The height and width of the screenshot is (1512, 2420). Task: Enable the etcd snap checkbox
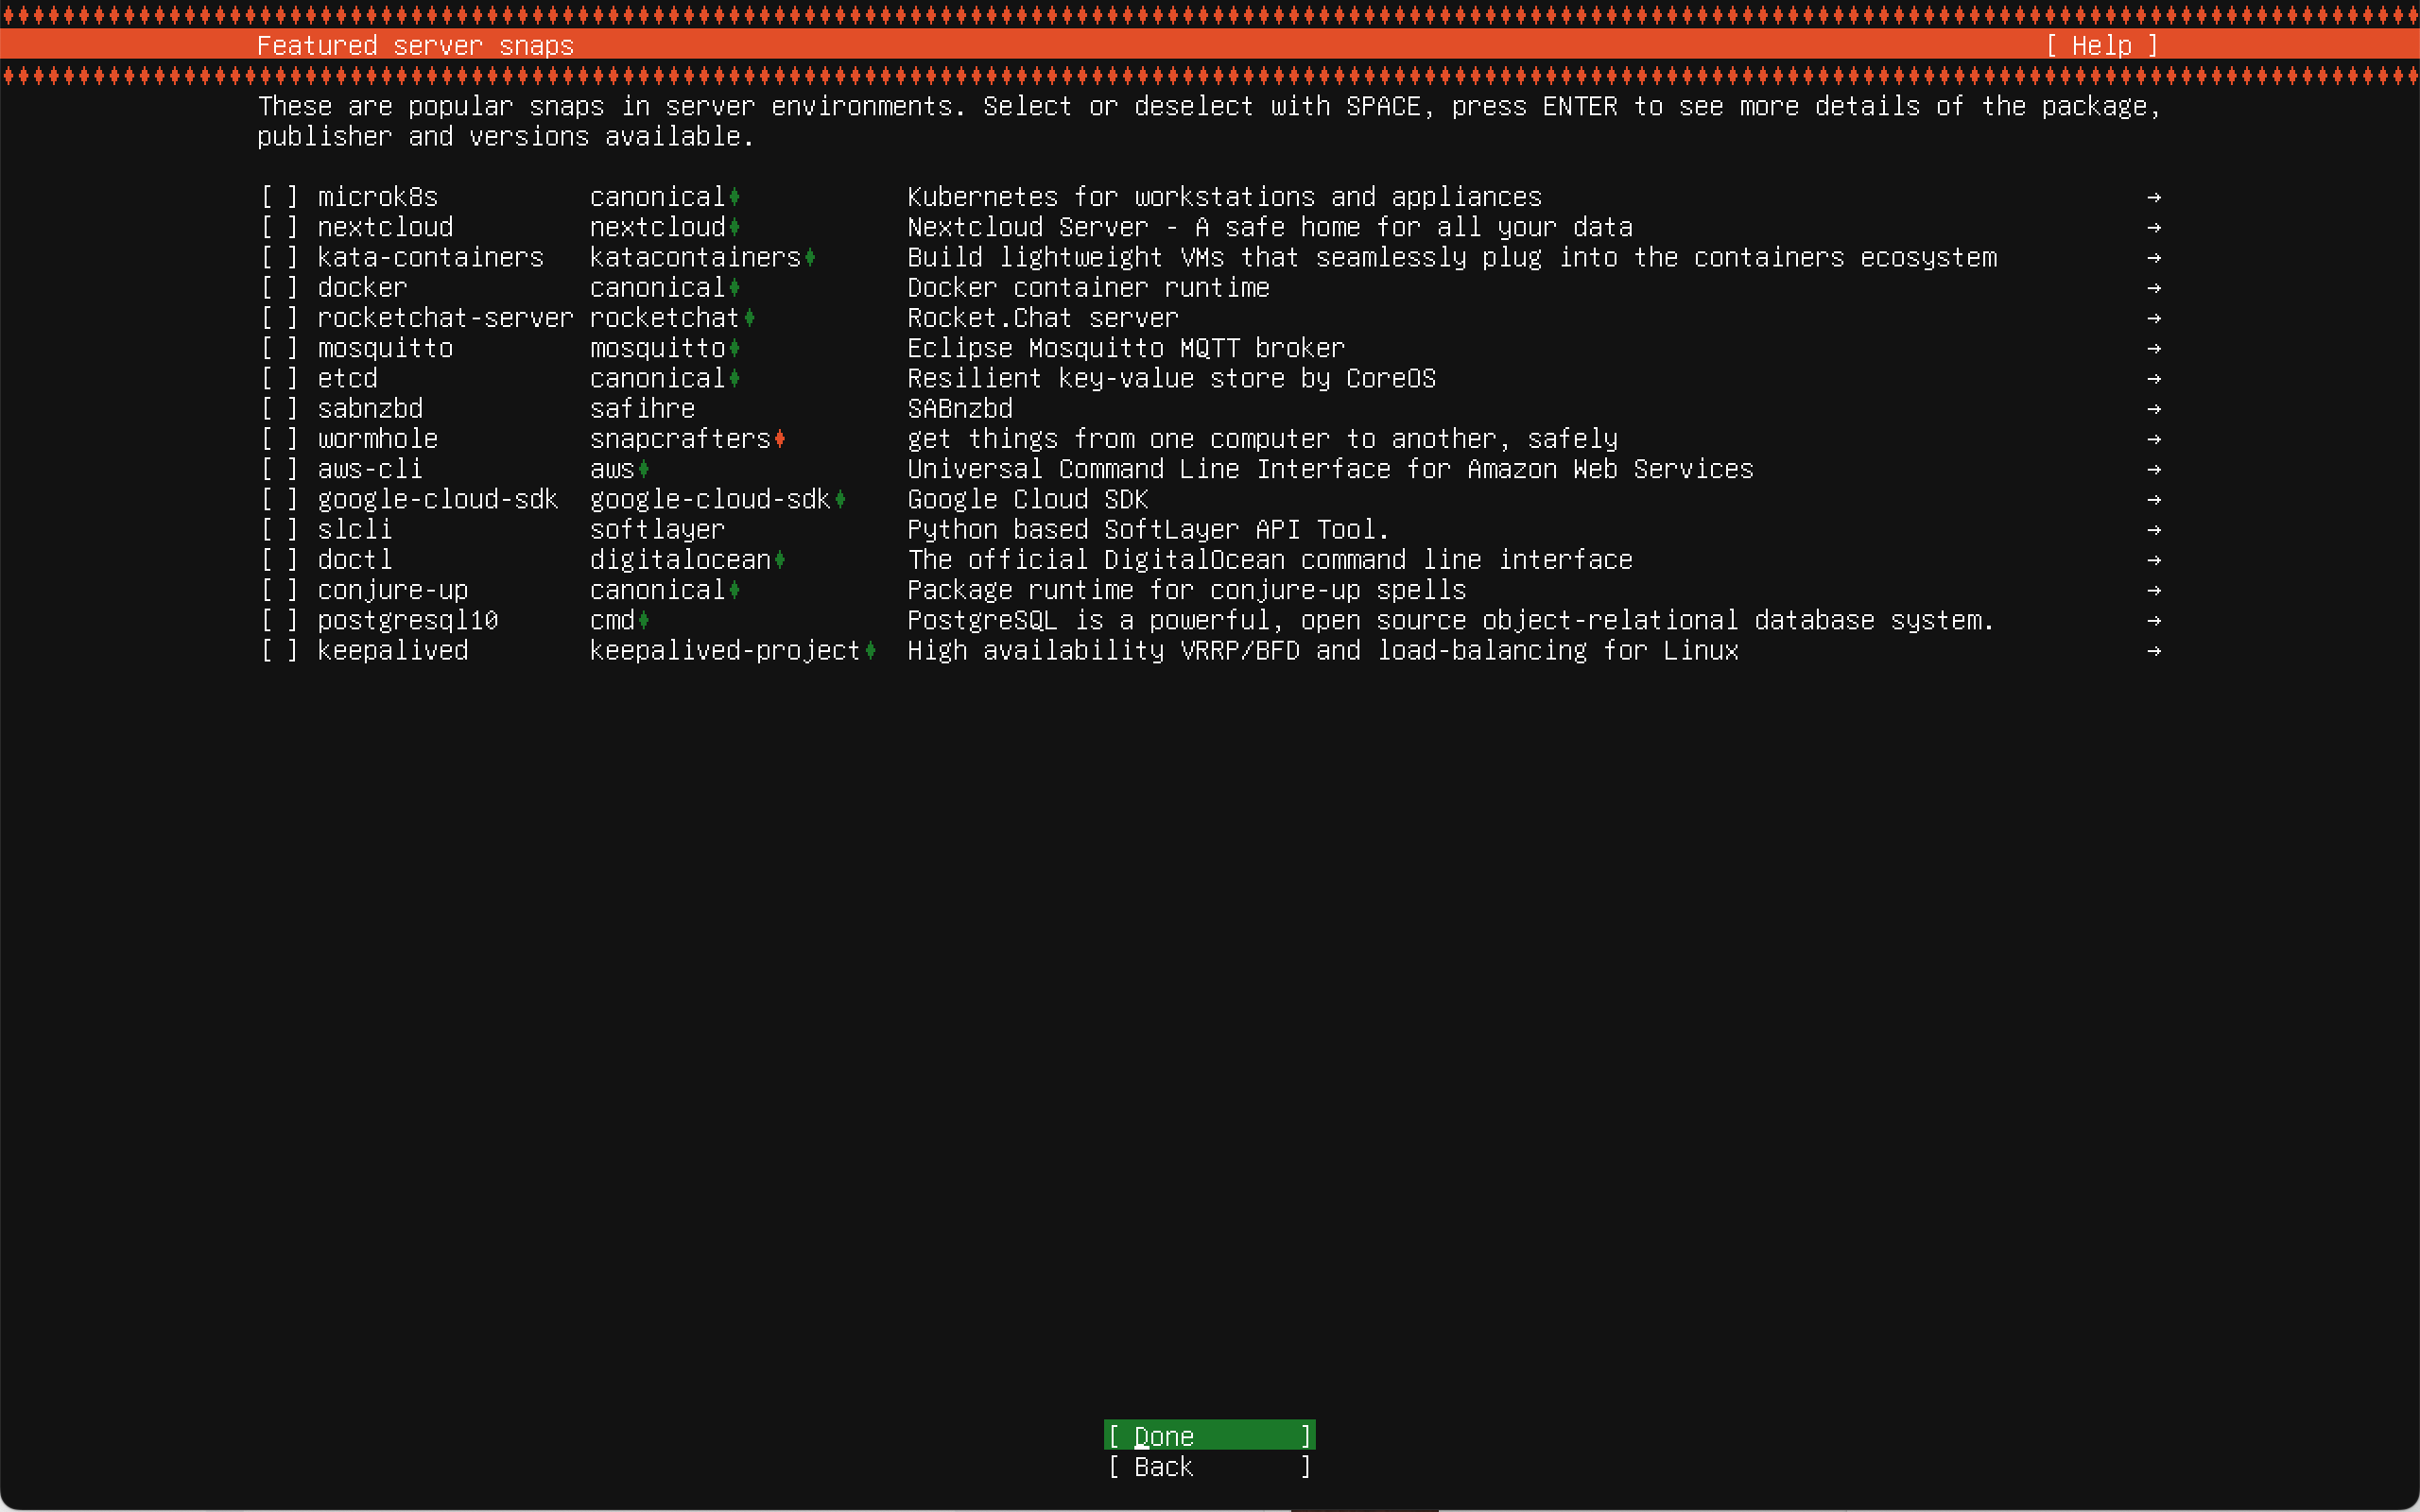[279, 378]
